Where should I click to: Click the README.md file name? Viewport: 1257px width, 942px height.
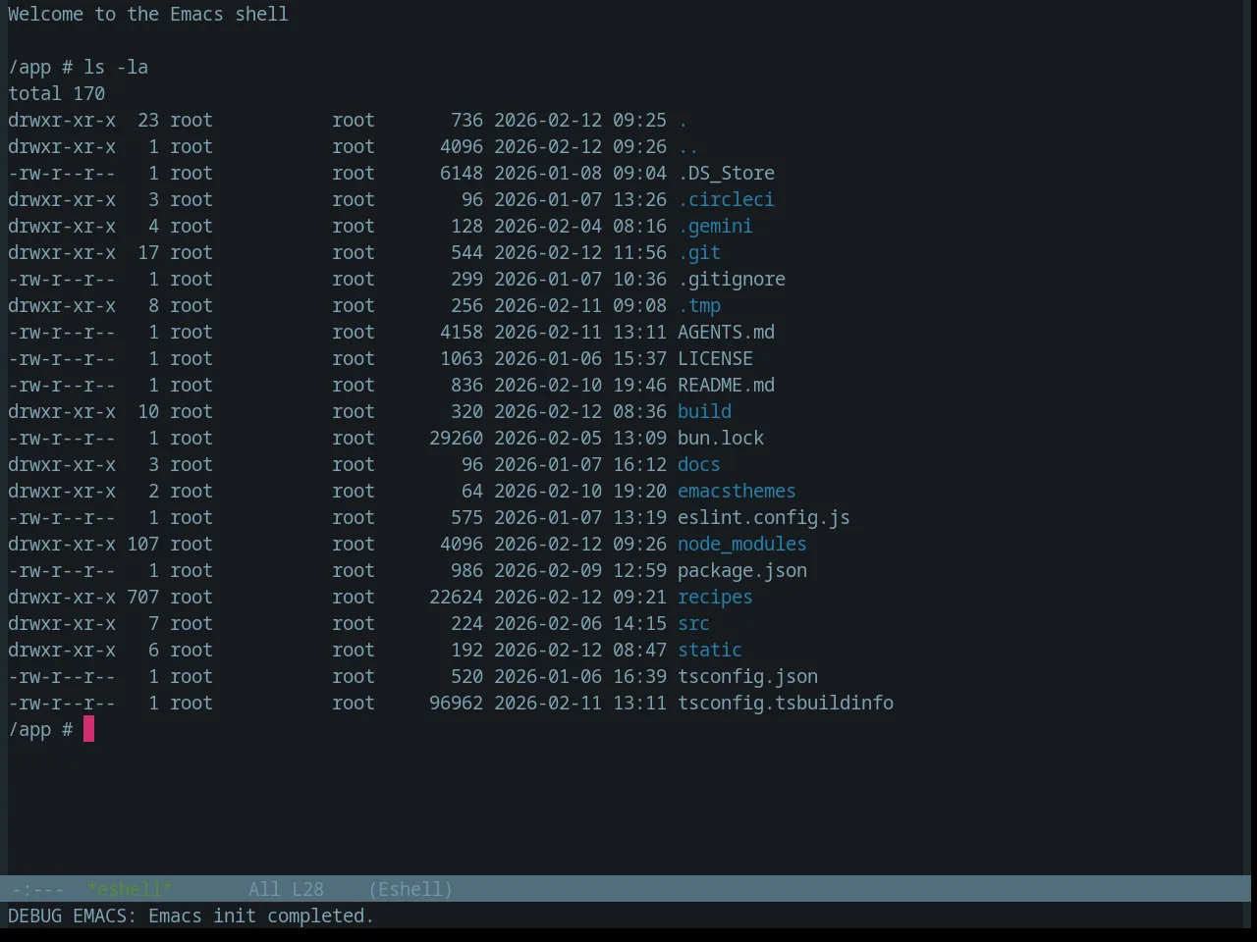coord(726,385)
